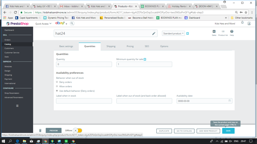The height and width of the screenshot is (144, 257).
Task: Switch to SEO tab
Action: tap(147, 46)
